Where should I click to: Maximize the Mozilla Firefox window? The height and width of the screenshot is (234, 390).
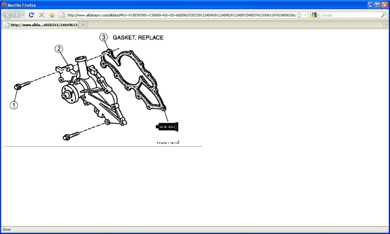[378, 5]
